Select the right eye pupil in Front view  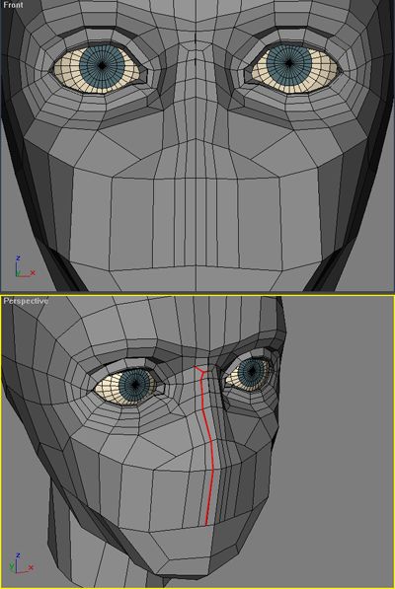tap(288, 63)
